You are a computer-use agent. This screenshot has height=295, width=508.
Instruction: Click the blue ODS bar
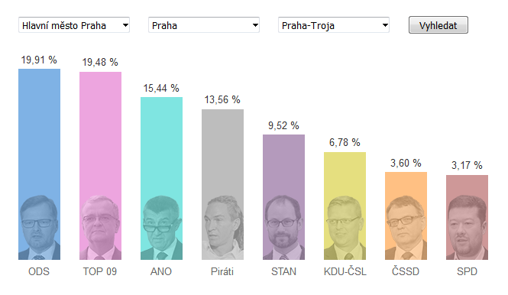pos(39,130)
